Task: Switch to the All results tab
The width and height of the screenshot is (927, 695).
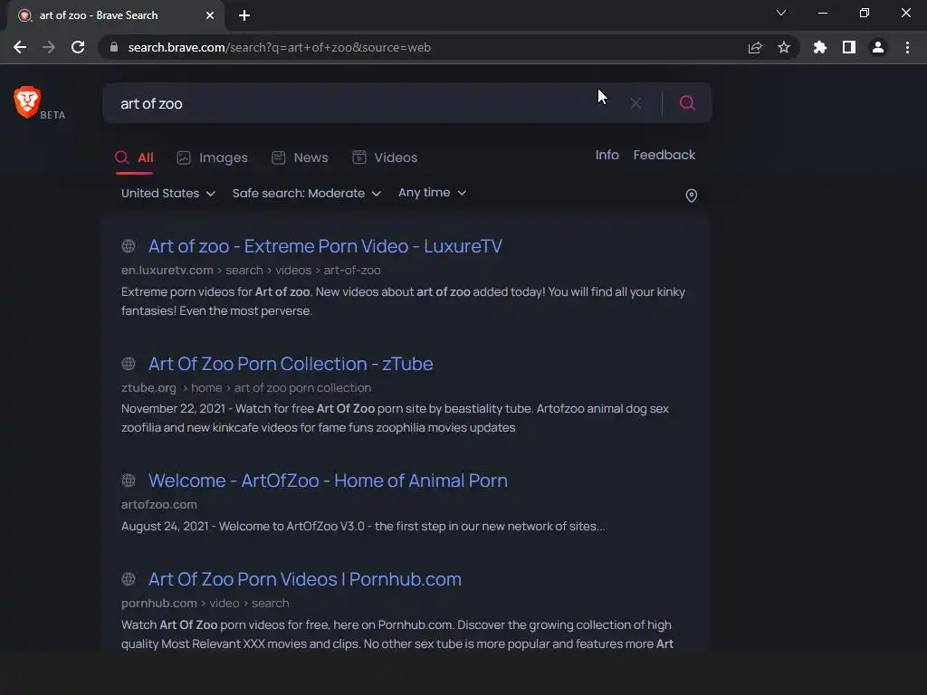Action: [x=134, y=157]
